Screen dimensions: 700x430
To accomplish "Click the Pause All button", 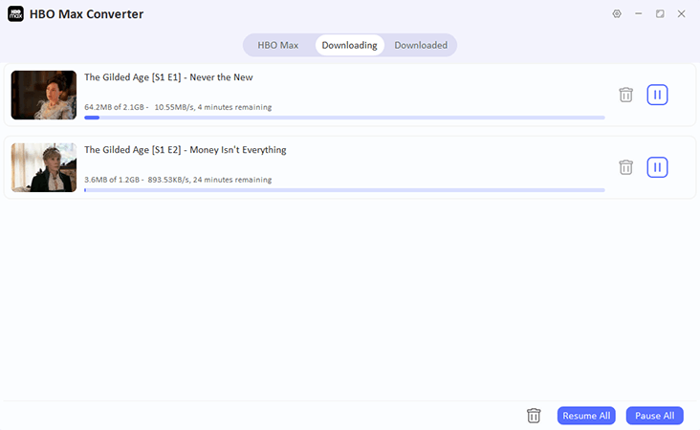I will pyautogui.click(x=654, y=416).
